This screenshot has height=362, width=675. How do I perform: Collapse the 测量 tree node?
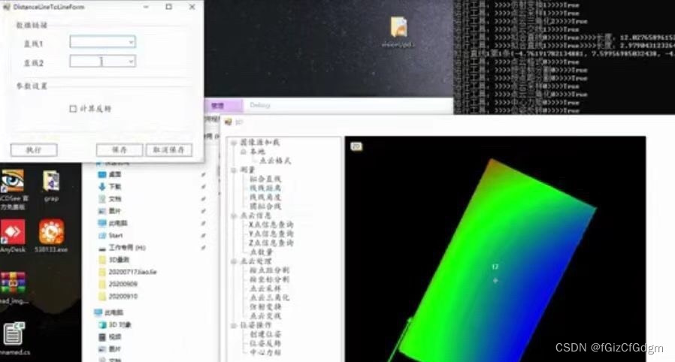[x=234, y=170]
